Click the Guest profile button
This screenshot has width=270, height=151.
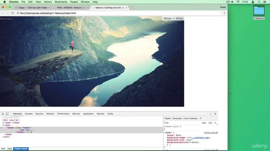(223, 7)
